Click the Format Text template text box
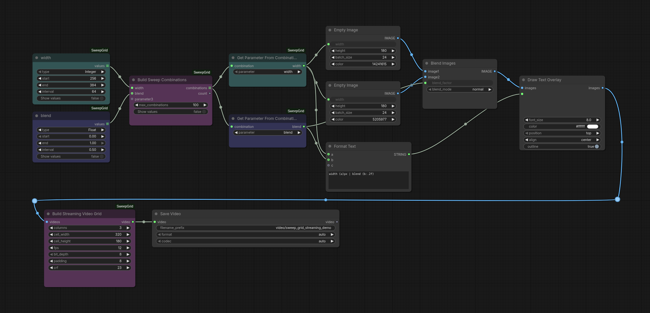 tap(369, 180)
